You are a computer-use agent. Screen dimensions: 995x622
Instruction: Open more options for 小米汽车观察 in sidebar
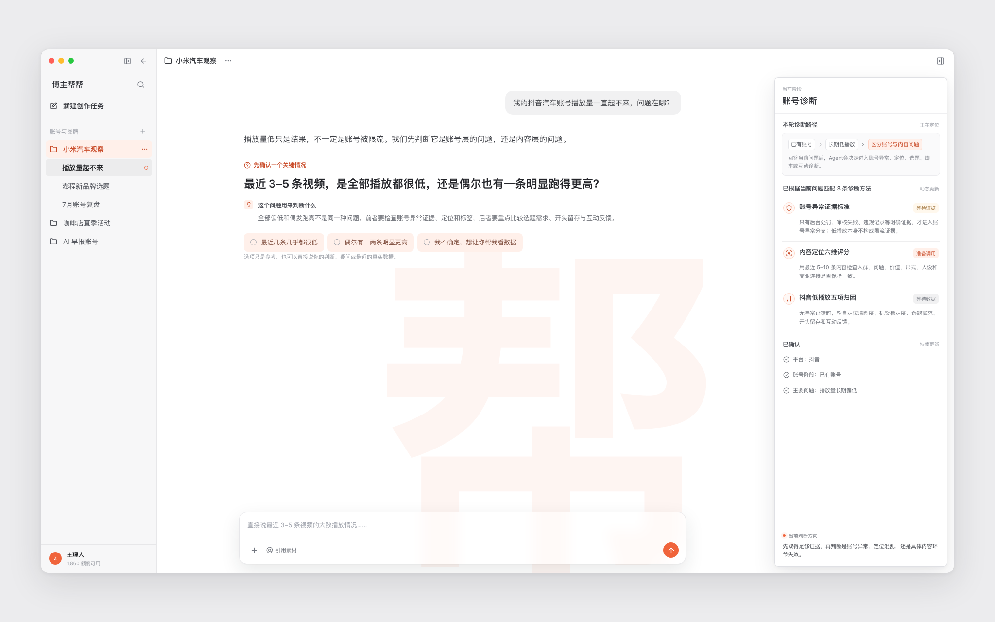145,149
